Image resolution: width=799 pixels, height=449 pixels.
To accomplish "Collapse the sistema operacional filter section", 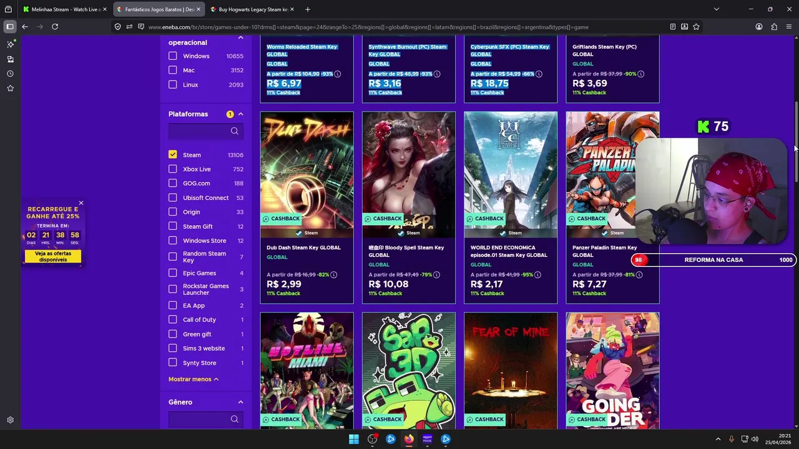I will click(x=240, y=39).
